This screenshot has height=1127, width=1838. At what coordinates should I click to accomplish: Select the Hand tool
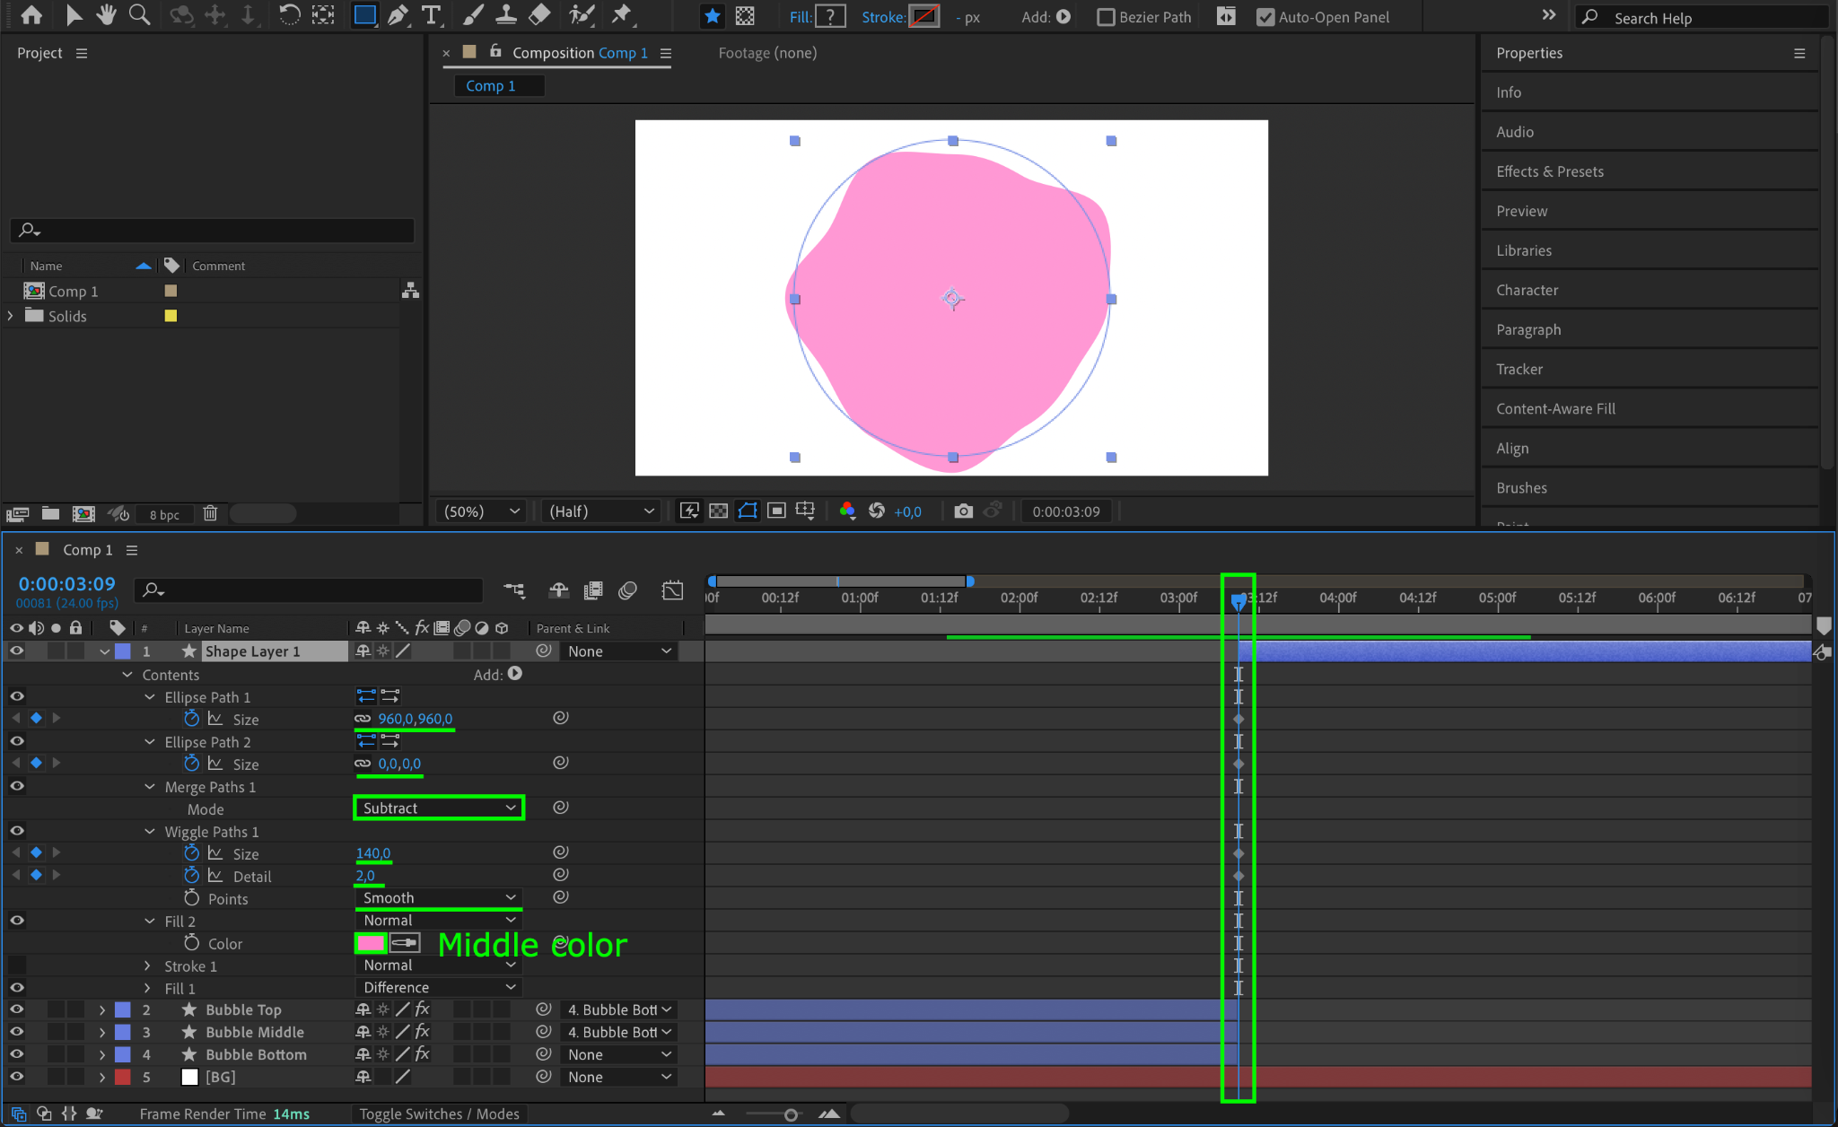click(x=106, y=15)
